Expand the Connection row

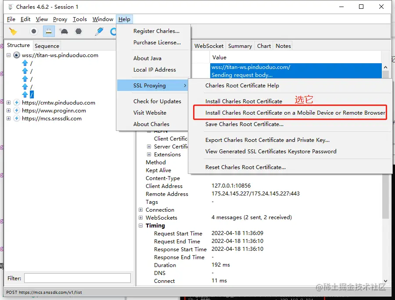tap(140, 210)
